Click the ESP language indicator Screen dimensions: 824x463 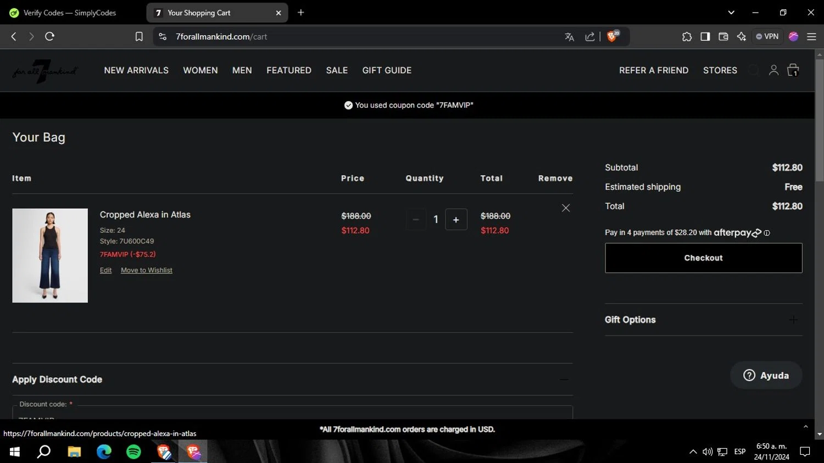point(740,451)
